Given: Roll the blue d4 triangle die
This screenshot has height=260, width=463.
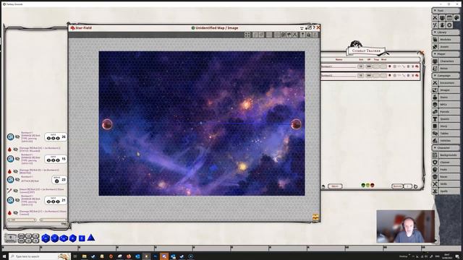Looking at the screenshot, I should click(91, 238).
